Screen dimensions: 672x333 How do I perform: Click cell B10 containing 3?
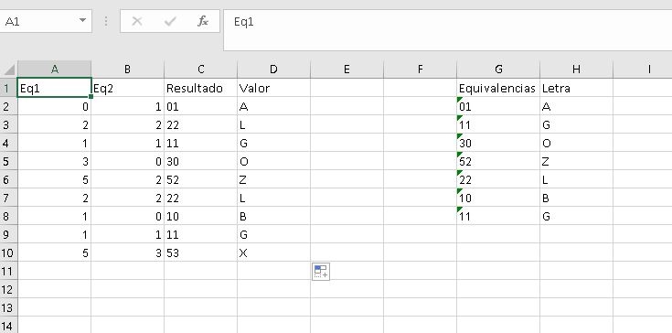[127, 252]
